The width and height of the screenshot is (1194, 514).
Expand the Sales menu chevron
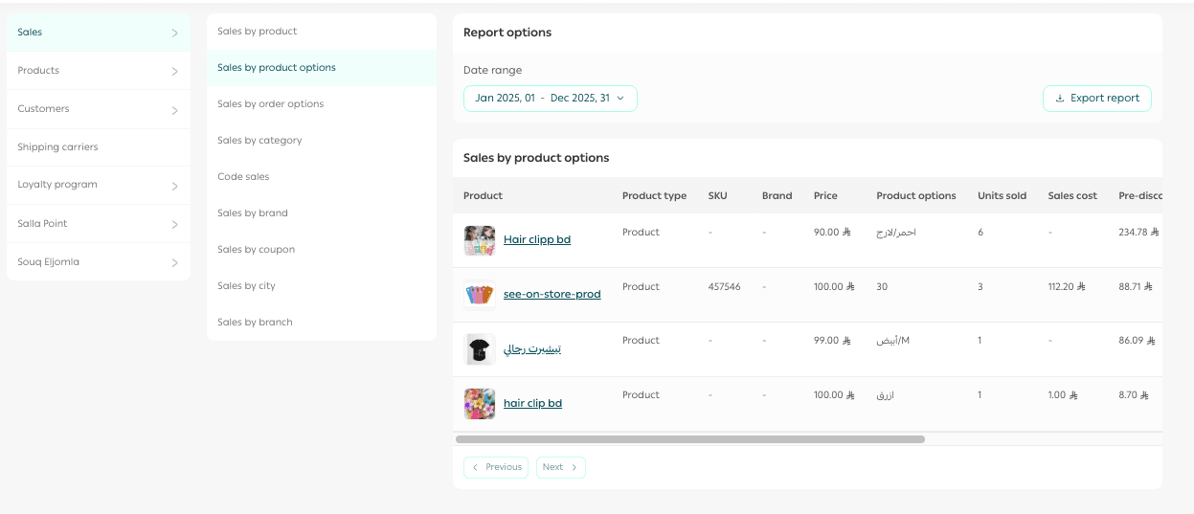174,34
